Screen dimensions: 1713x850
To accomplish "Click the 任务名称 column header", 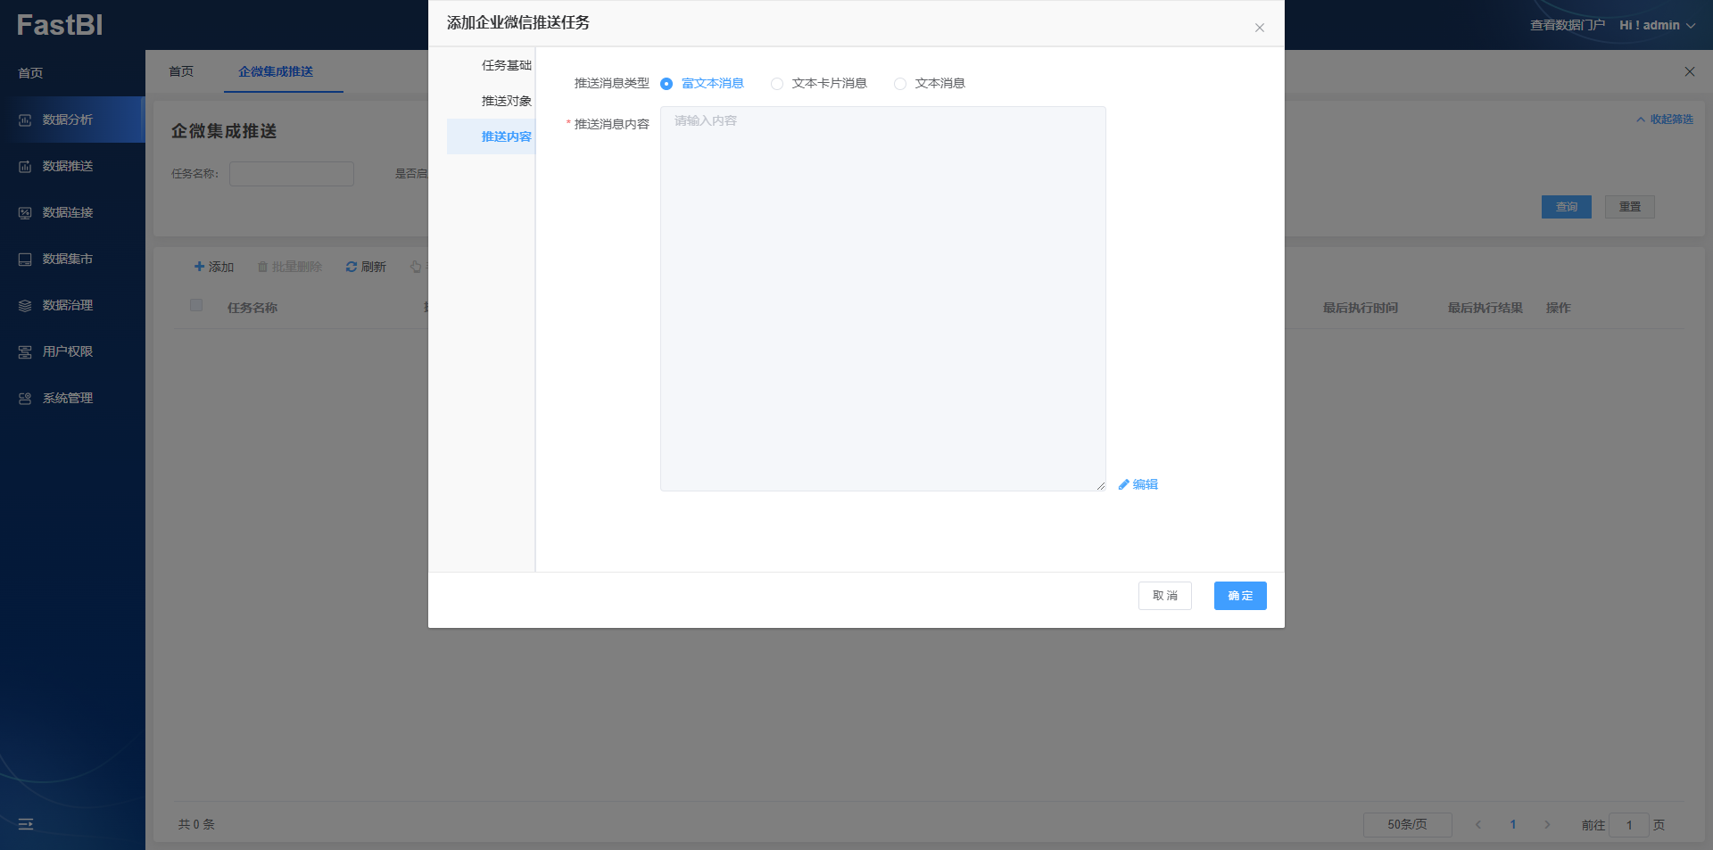I will tap(252, 308).
